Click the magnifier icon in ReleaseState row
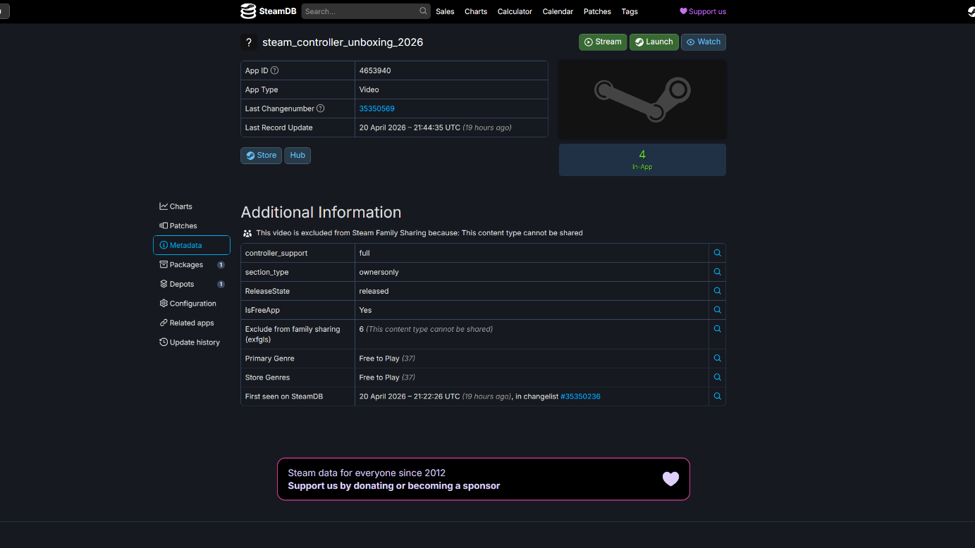 [x=718, y=291]
